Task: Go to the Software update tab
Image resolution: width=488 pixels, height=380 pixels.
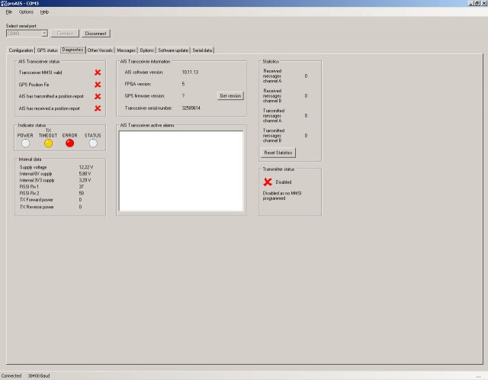Action: pos(173,50)
